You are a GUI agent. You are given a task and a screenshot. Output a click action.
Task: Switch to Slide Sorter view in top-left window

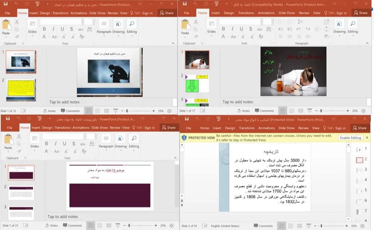click(97, 111)
